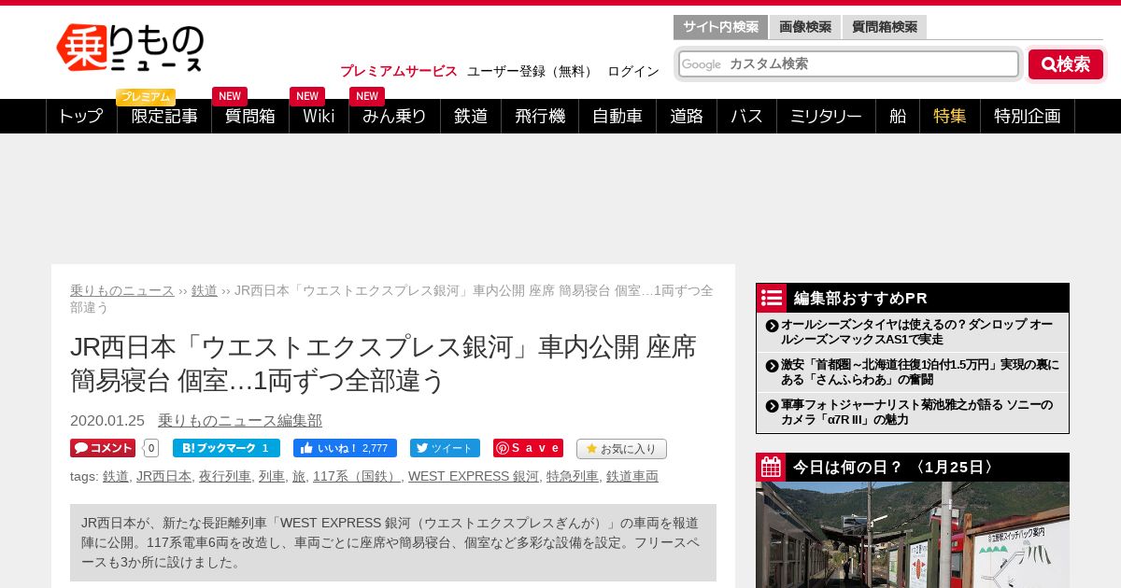Select バス category in navigation

pos(746,116)
